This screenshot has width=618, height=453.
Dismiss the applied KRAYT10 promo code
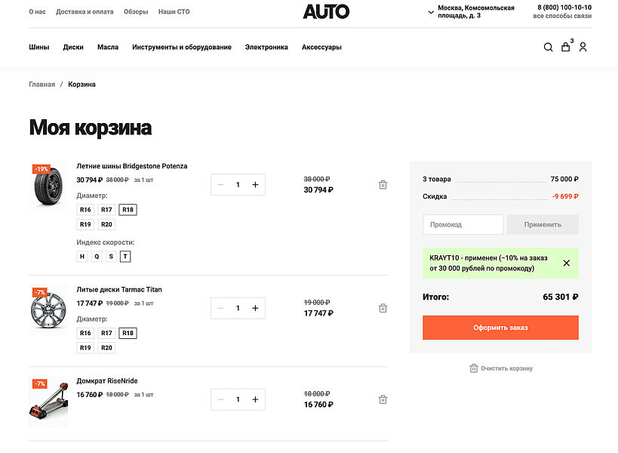(567, 263)
